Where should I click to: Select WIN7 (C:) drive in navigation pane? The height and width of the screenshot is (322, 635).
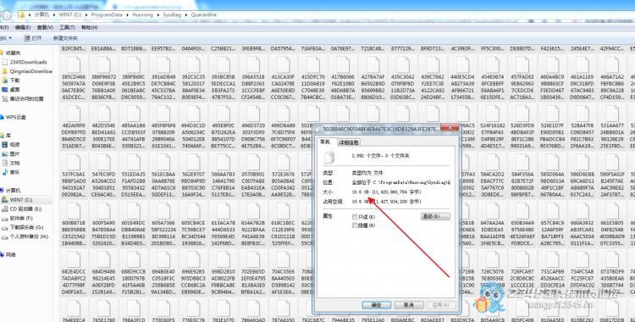21,199
